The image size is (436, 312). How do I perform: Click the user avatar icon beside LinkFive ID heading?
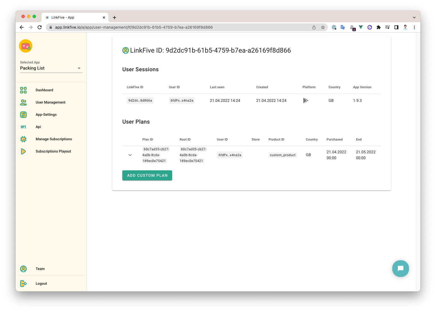coord(126,50)
